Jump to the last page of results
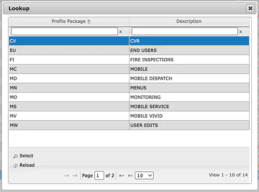Image resolution: width=259 pixels, height=192 pixels. 131,175
